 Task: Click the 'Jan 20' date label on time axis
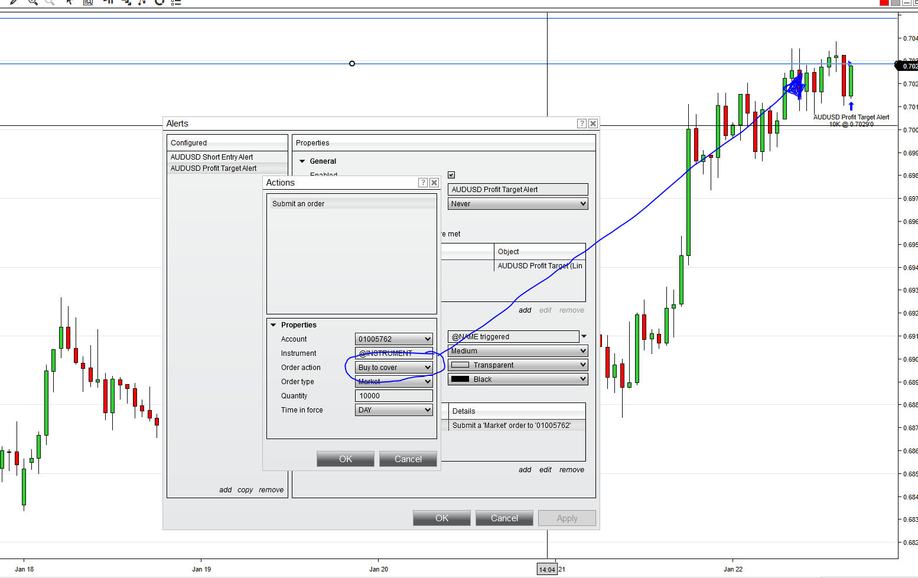pos(379,569)
